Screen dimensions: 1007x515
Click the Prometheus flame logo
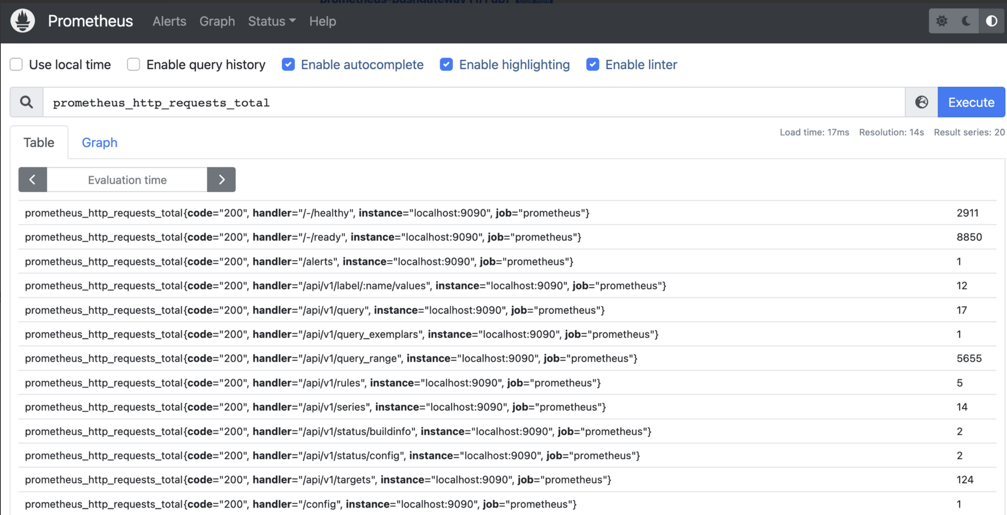point(22,21)
